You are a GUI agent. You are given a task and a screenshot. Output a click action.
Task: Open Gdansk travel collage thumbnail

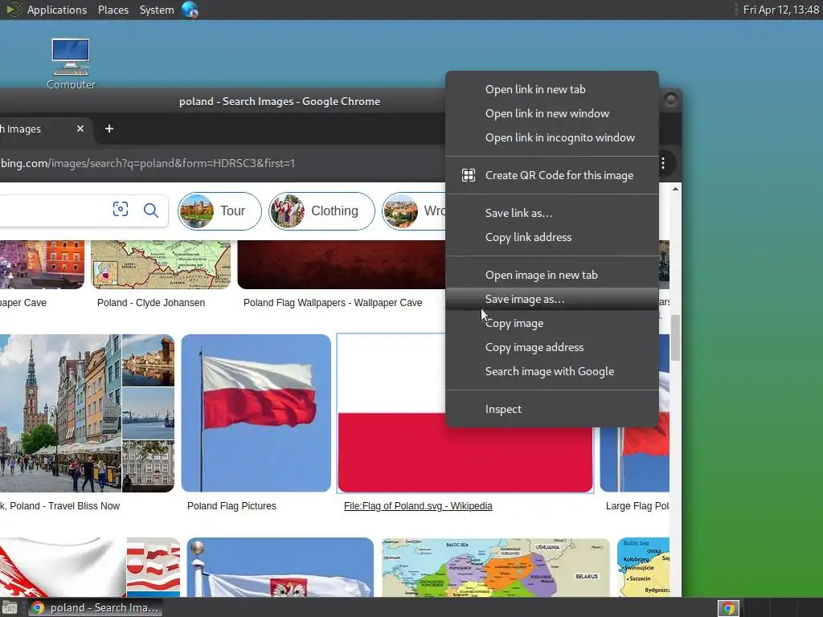pyautogui.click(x=87, y=414)
